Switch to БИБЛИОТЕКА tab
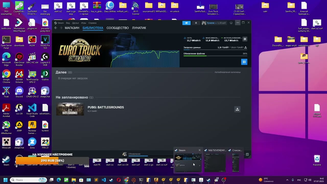This screenshot has height=184, width=327. (93, 28)
